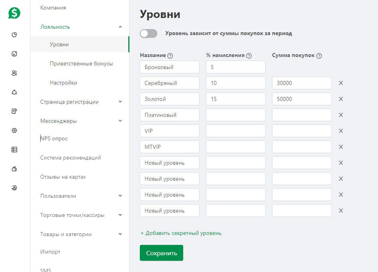This screenshot has height=272, width=378.
Task: Click purchase sum field showing 50000
Action: click(x=302, y=99)
